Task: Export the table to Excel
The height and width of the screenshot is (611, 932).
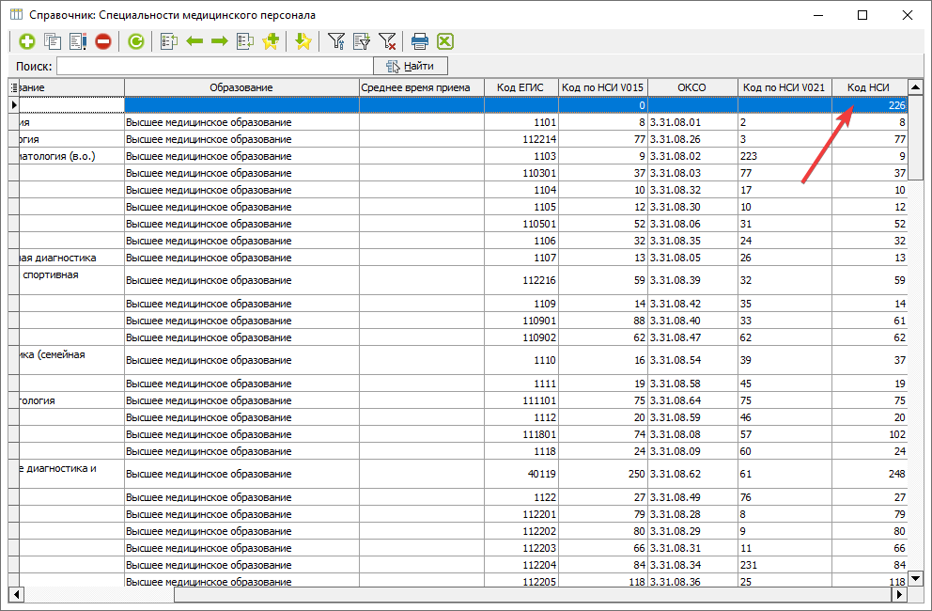Action: pos(445,41)
